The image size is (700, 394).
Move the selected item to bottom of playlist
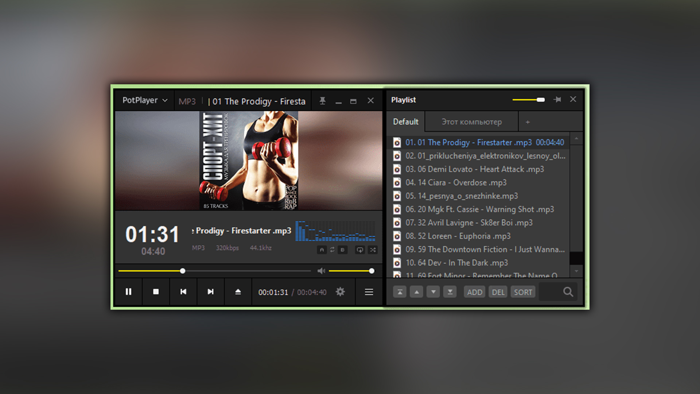[x=450, y=292]
